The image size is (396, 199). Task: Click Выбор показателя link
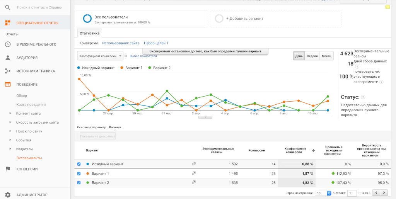click(x=143, y=56)
